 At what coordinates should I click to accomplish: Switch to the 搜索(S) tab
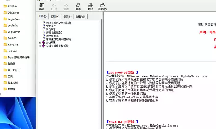click(x=67, y=17)
